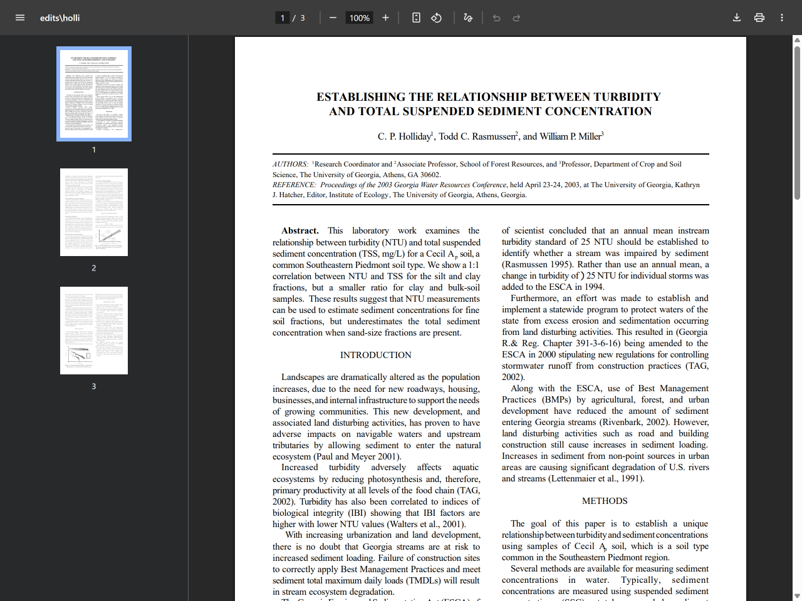This screenshot has width=802, height=601.
Task: Toggle the thumbnail sidebar with the hamburger icon
Action: 20,18
